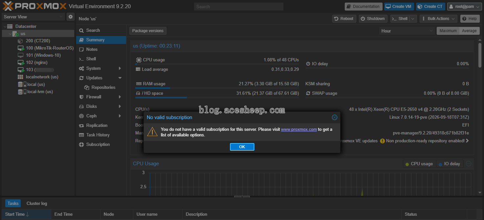Image resolution: width=484 pixels, height=220 pixels.
Task: Switch graph mode to Average
Action: click(469, 31)
